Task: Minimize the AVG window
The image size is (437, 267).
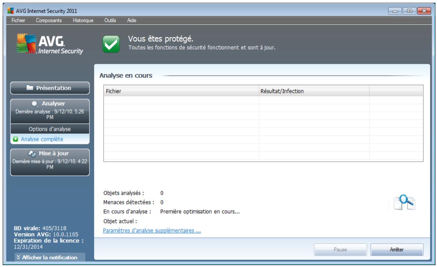Action: [395, 11]
